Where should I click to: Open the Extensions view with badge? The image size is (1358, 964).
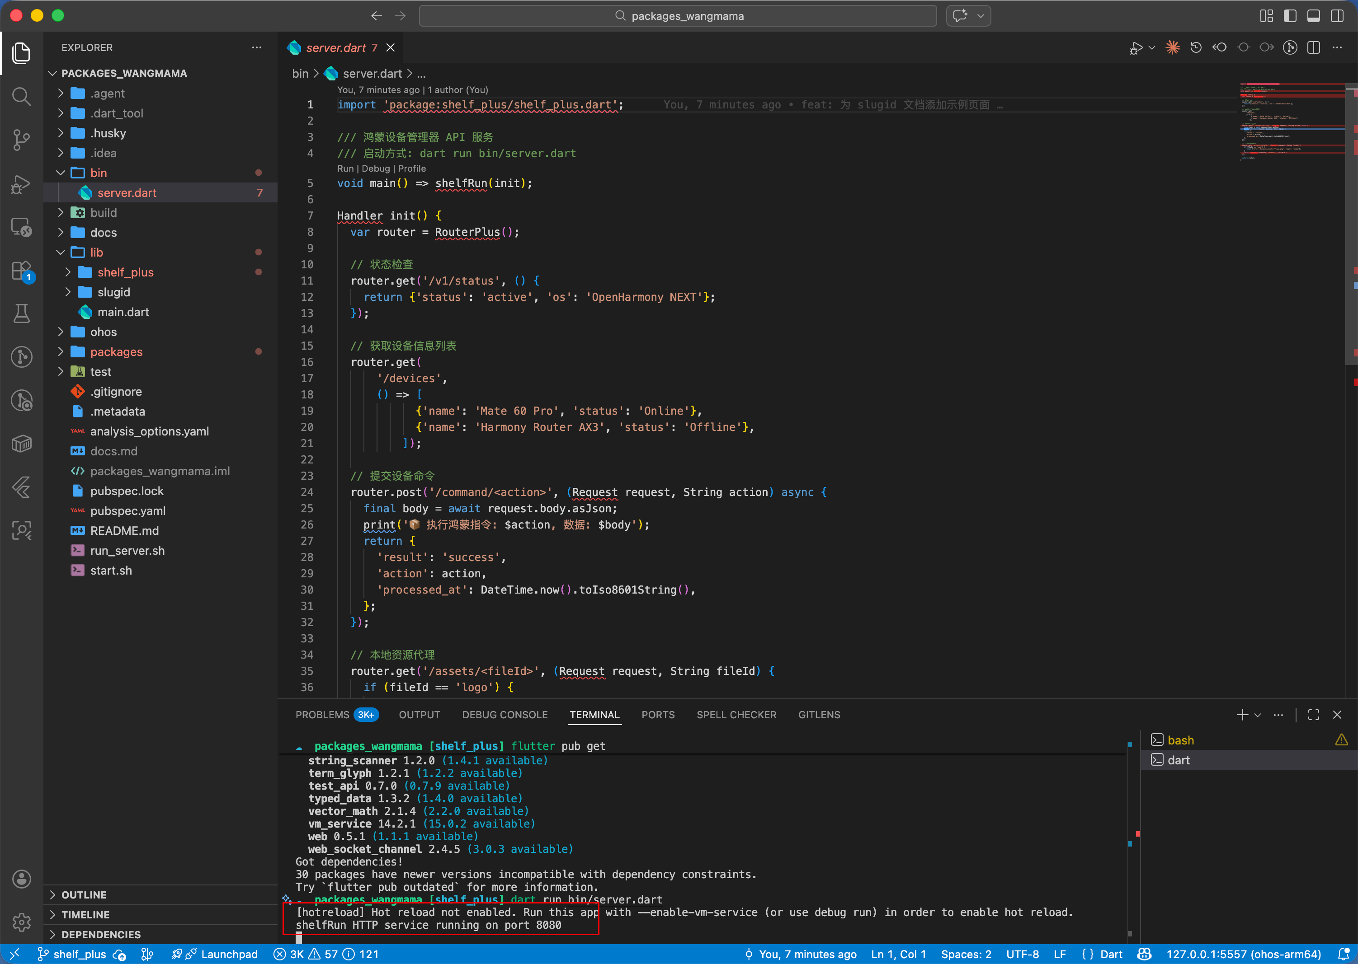tap(21, 271)
